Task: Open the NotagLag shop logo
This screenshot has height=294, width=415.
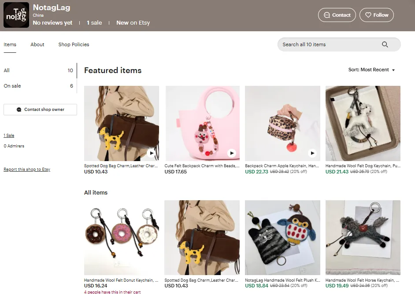Action: [x=16, y=15]
